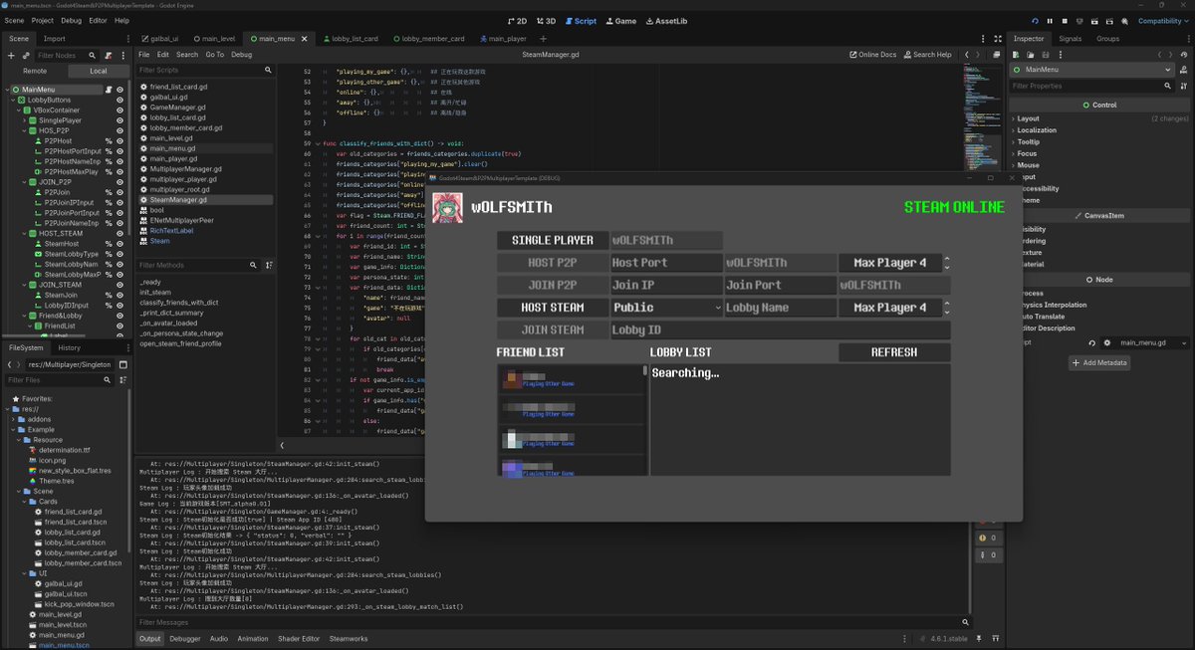Reload the running project
Image resolution: width=1195 pixels, height=650 pixels.
tap(1035, 20)
